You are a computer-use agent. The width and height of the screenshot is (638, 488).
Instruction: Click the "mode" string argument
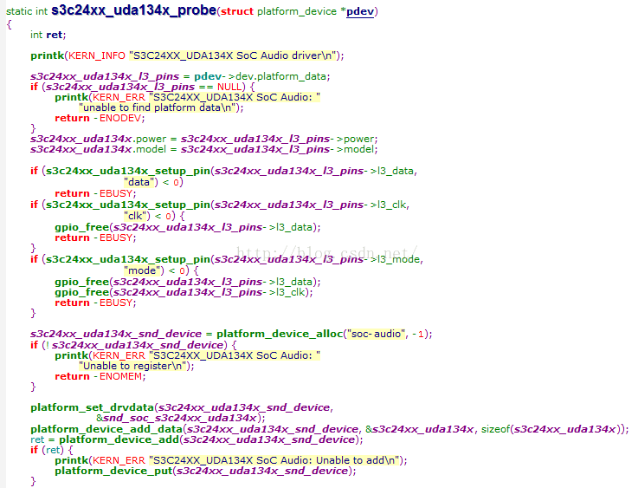click(143, 270)
